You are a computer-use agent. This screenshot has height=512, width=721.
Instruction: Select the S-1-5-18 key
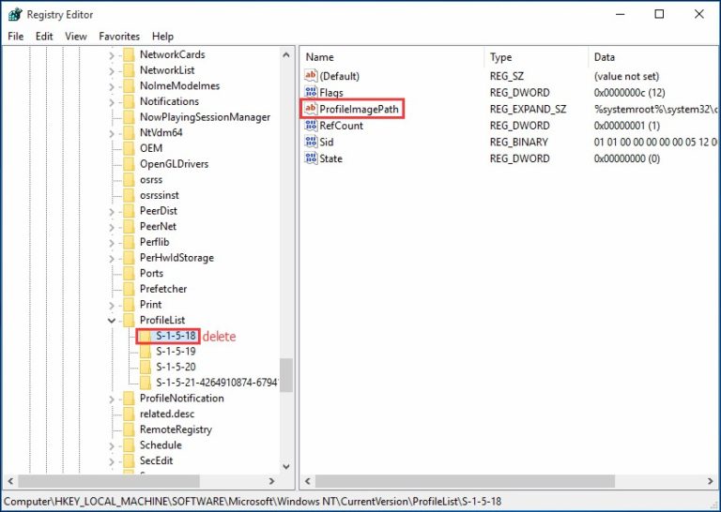pos(176,336)
